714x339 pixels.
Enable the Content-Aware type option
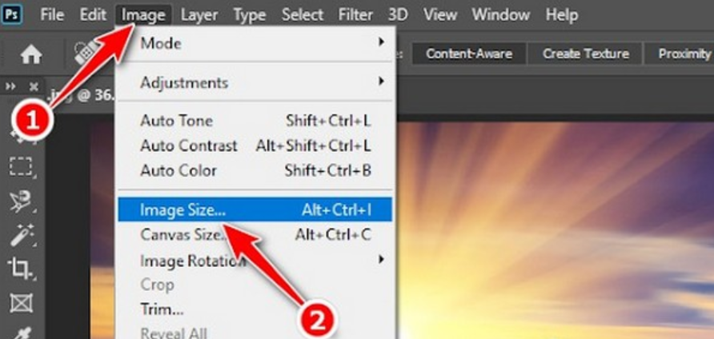[469, 54]
